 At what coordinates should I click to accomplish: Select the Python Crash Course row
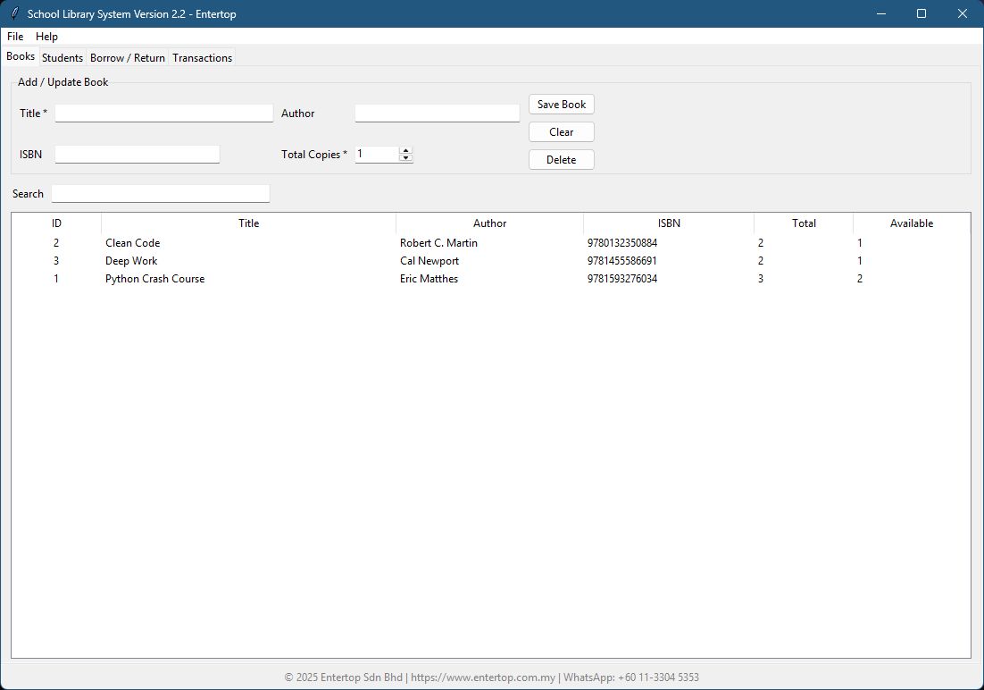tap(491, 278)
